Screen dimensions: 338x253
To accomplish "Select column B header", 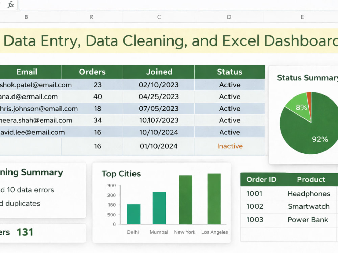I will coord(26,17).
